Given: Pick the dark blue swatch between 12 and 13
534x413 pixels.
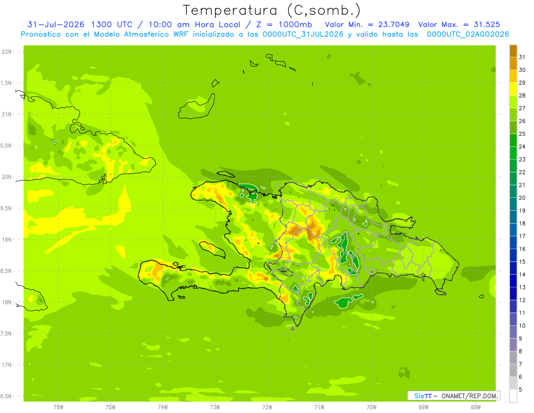Looking at the screenshot, I should pos(513,294).
